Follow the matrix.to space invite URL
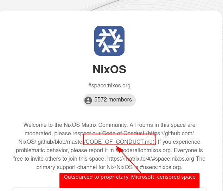The width and height of the screenshot is (223, 191). pos(151,159)
